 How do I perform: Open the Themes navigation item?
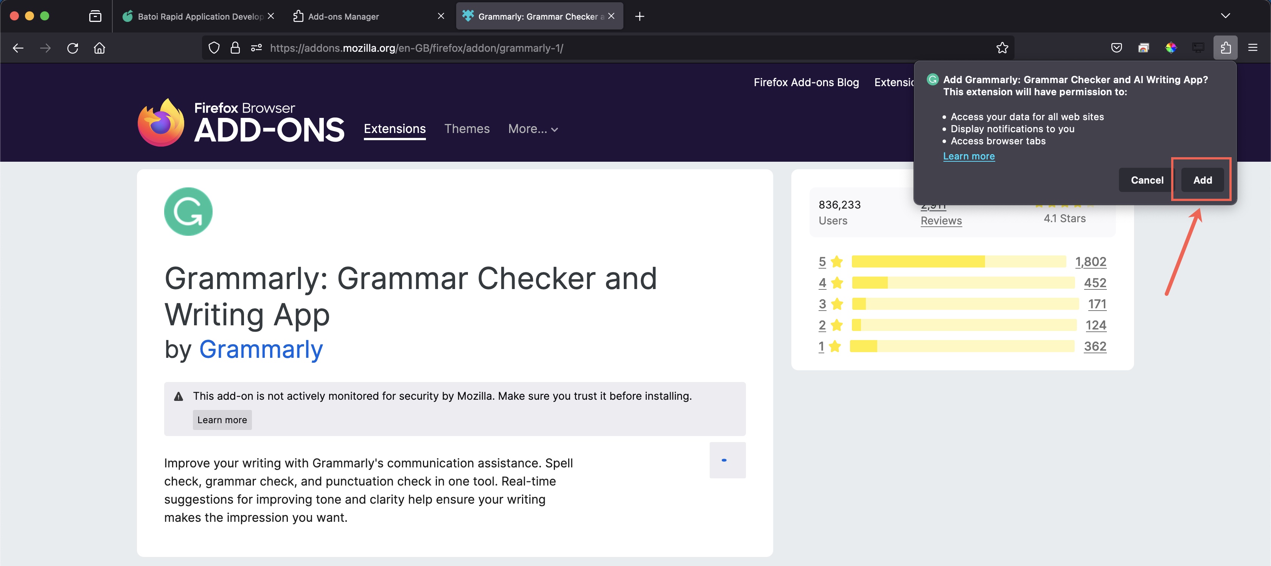[x=467, y=129]
